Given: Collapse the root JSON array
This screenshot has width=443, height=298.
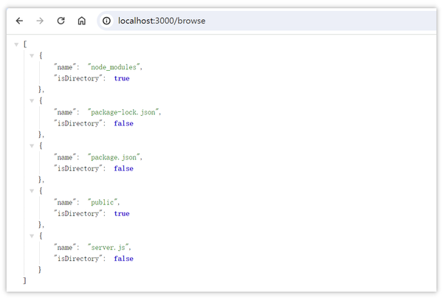Looking at the screenshot, I should [16, 44].
